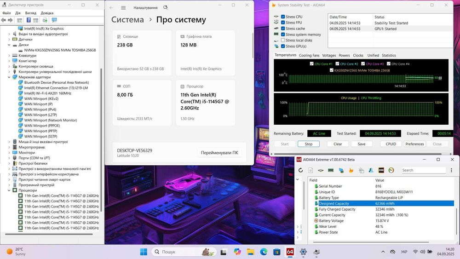
Task: Switch to the Statistics tab
Action: coord(389,55)
